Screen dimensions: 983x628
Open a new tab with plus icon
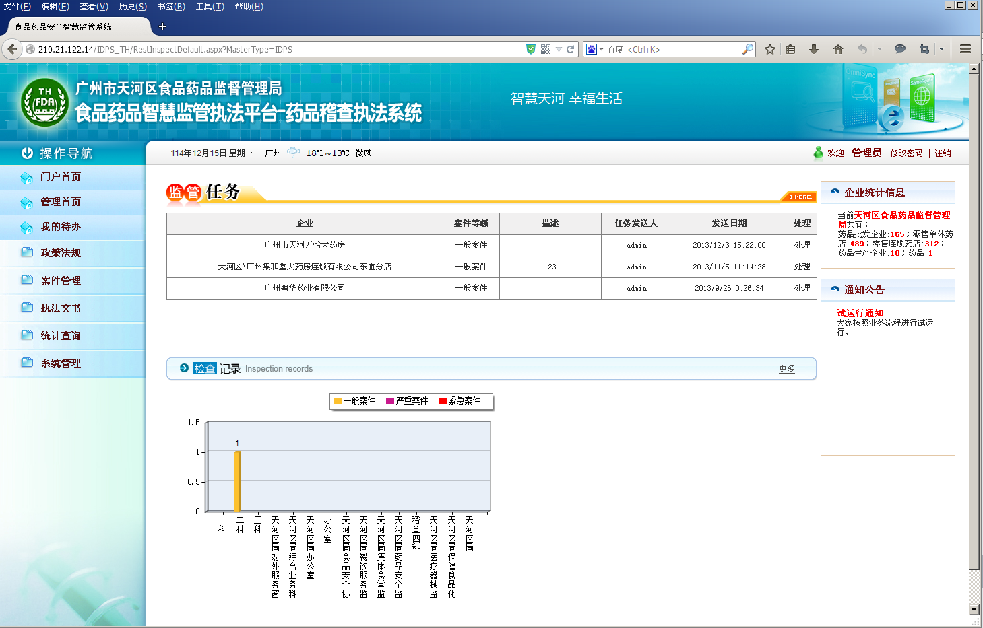click(x=162, y=26)
